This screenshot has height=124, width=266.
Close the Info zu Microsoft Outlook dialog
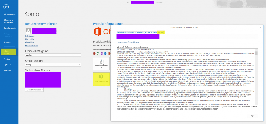coord(260,27)
